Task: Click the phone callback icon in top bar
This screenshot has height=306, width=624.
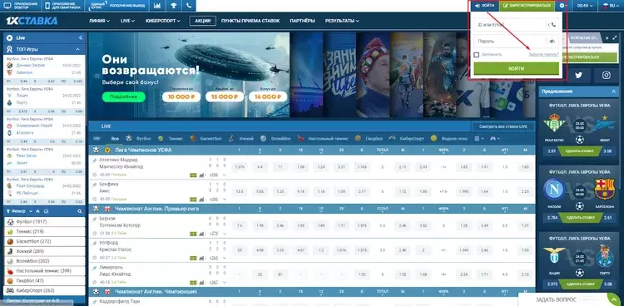Action: click(189, 6)
